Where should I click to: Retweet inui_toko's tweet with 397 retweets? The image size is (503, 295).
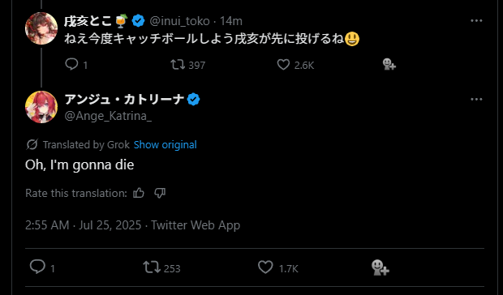pos(178,64)
